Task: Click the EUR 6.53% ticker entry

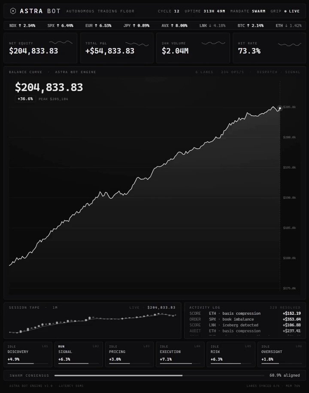Action: [x=98, y=25]
